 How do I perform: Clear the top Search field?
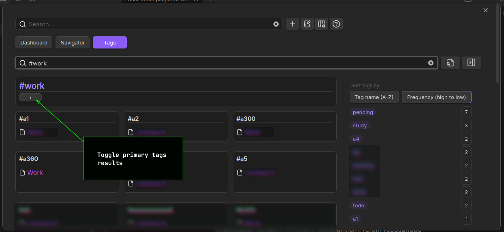pyautogui.click(x=276, y=24)
